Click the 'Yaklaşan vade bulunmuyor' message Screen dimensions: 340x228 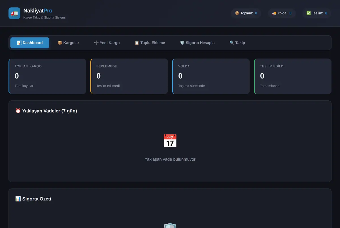(x=170, y=159)
